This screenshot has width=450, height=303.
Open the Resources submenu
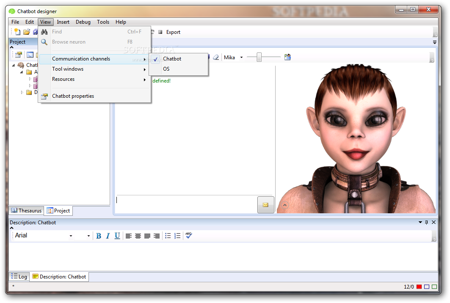[94, 79]
